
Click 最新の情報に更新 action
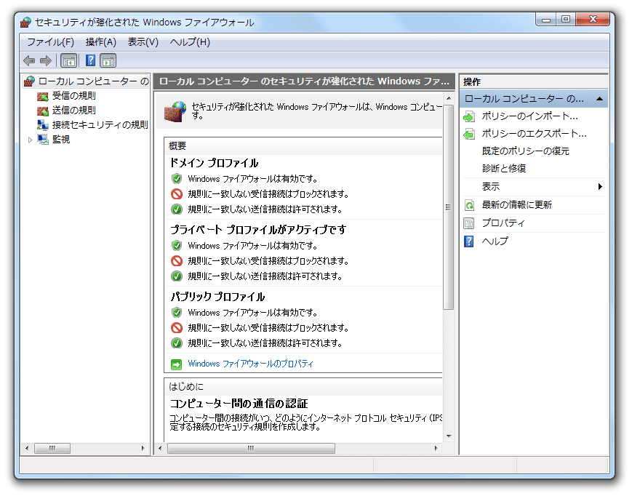pos(516,205)
